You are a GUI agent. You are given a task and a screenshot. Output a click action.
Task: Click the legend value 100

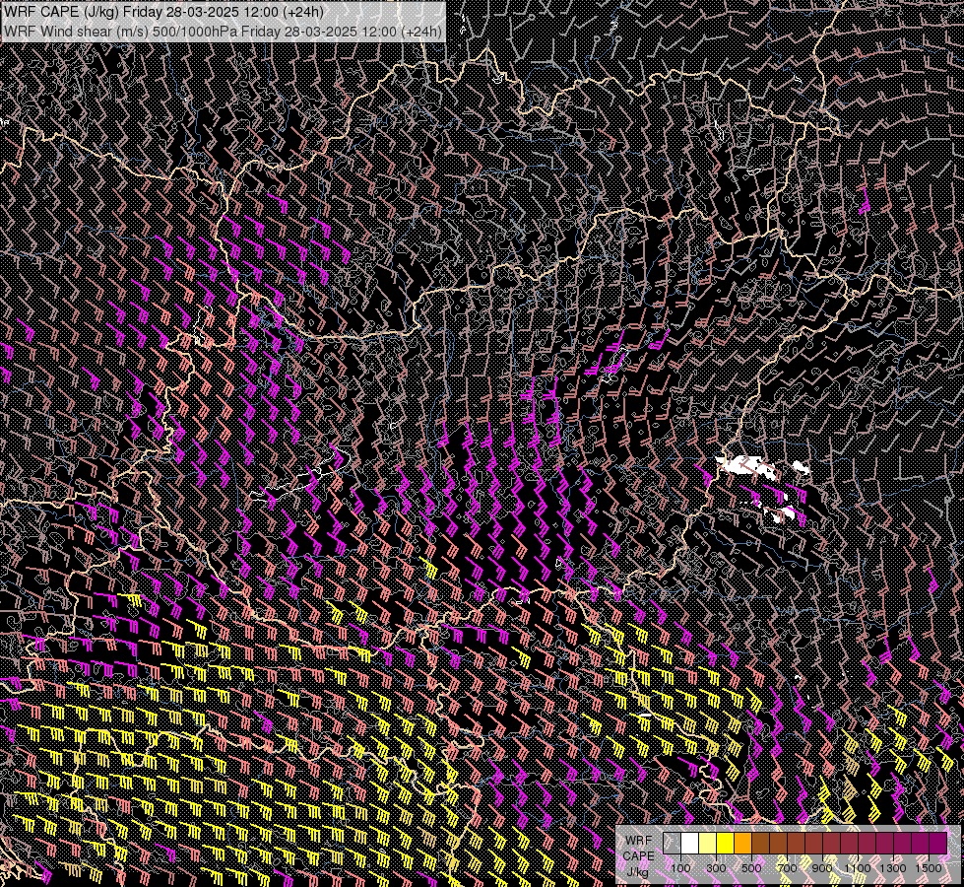point(680,868)
